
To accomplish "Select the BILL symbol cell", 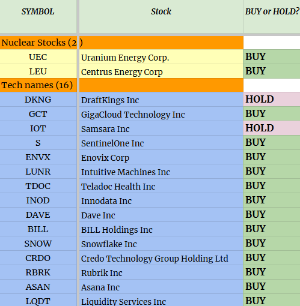I will [x=38, y=229].
